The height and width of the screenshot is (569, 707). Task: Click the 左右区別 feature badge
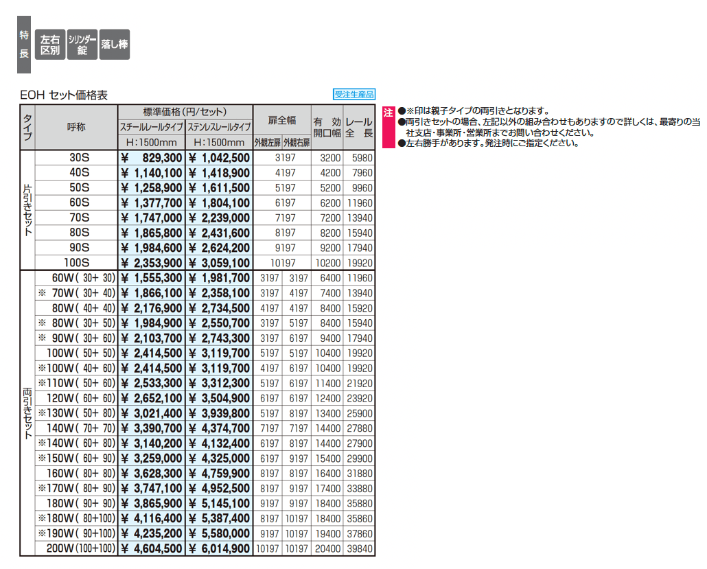click(x=50, y=45)
